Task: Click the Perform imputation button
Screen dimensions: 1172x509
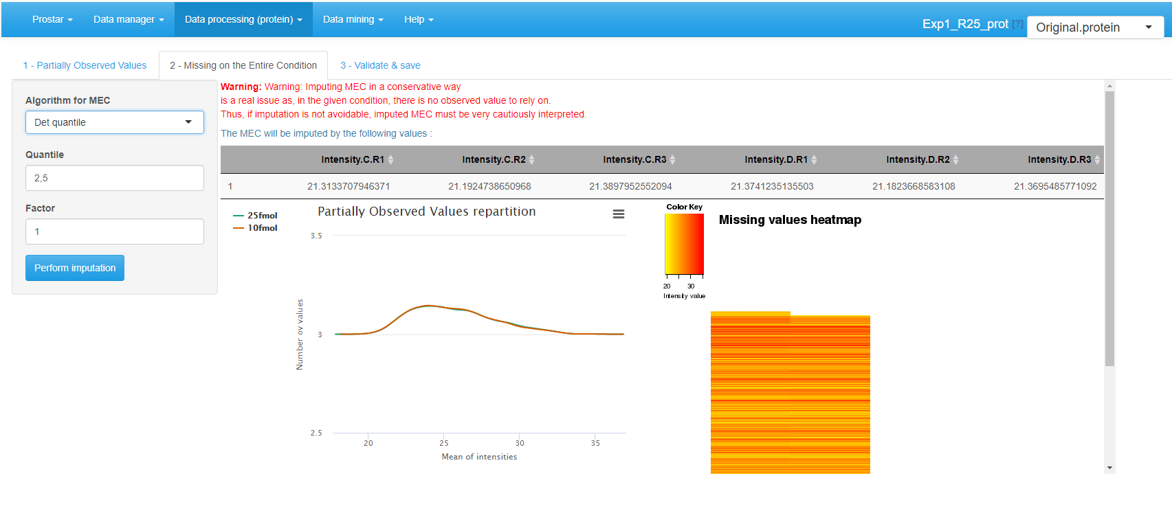Action: [75, 268]
